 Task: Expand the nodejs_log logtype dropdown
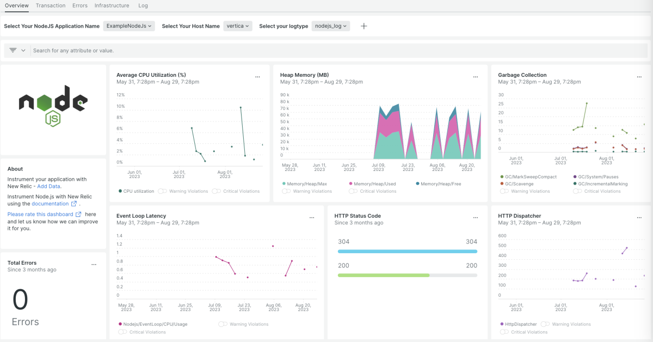[331, 26]
